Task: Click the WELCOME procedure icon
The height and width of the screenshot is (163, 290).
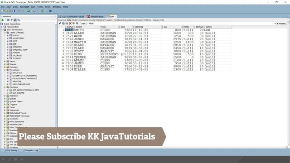Action: pyautogui.click(x=11, y=81)
